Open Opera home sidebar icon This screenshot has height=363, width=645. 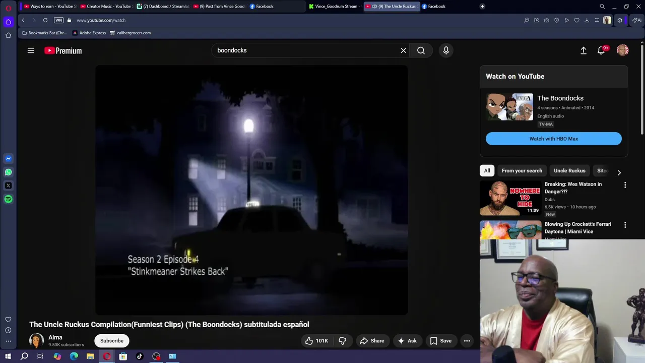point(8,22)
